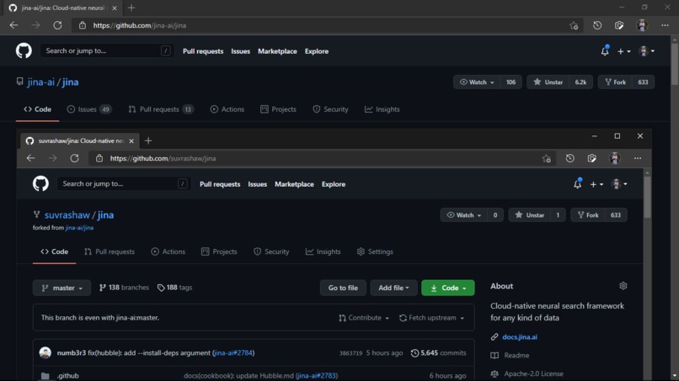Open browser history icon in front window toolbar
679x381 pixels.
tap(569, 158)
